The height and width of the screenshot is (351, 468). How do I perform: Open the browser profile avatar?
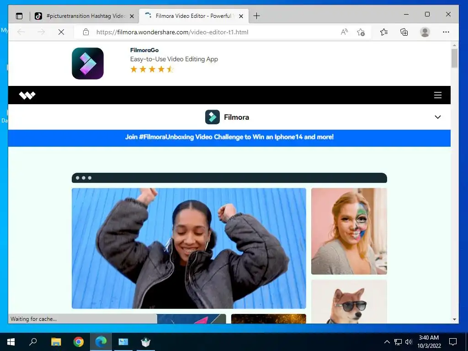pyautogui.click(x=425, y=32)
